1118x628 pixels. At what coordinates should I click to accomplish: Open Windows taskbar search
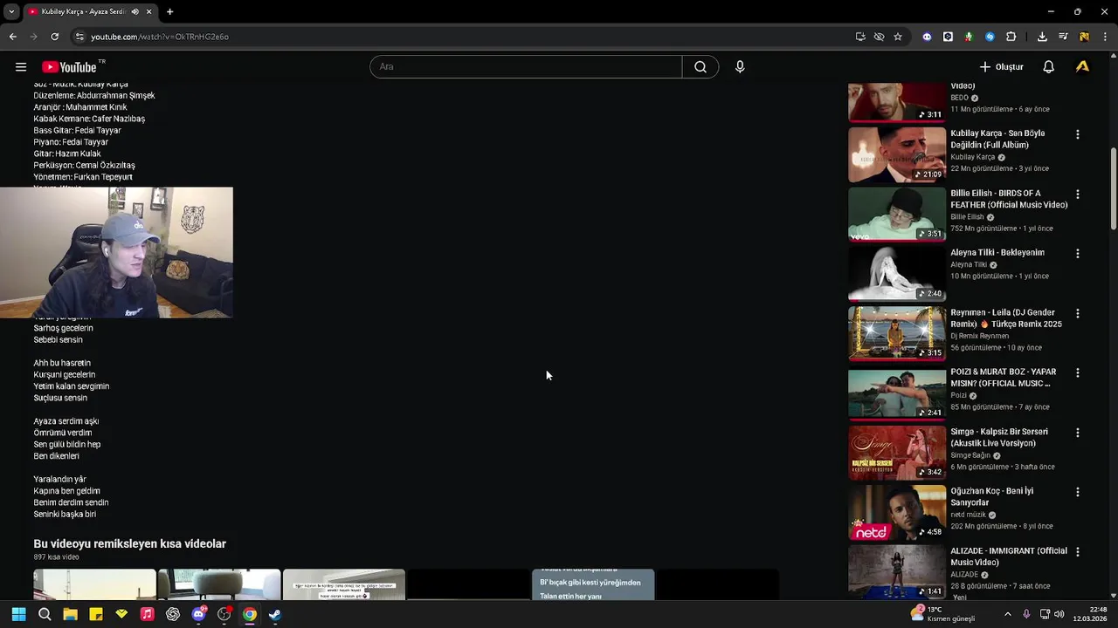click(x=45, y=614)
